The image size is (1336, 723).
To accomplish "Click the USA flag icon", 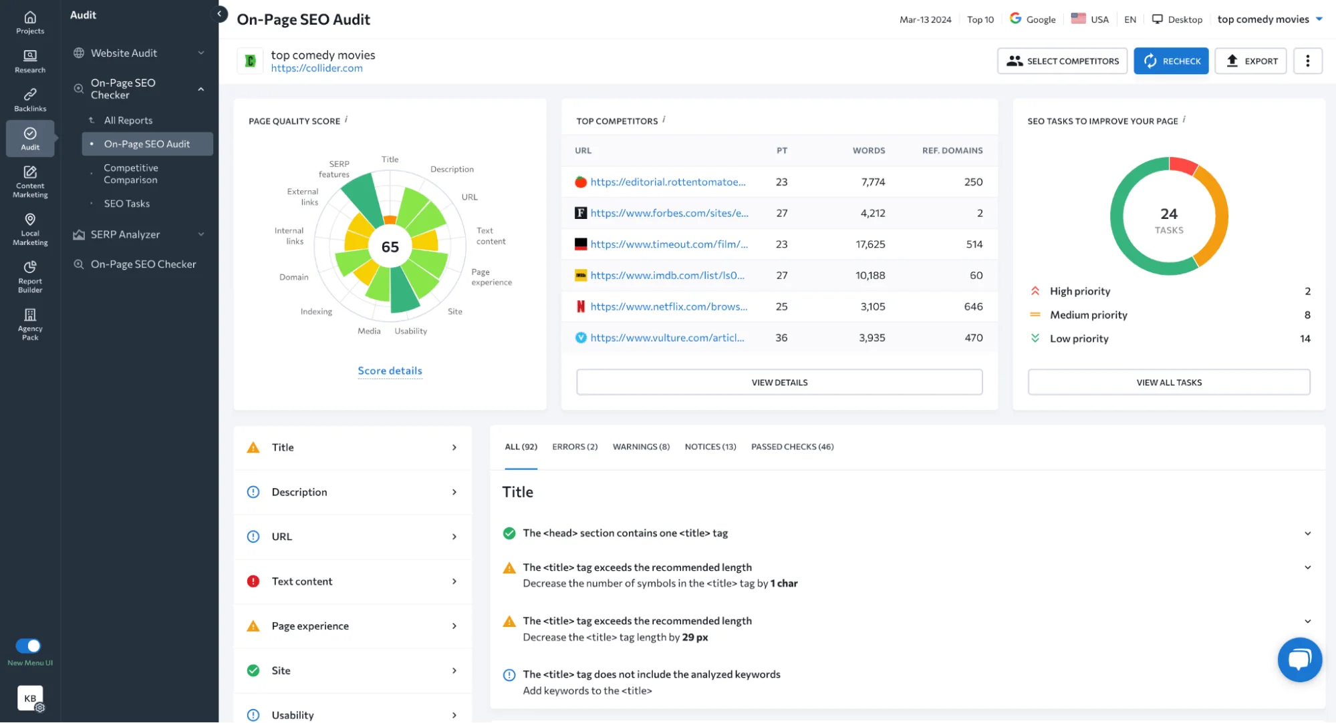I will tap(1078, 19).
